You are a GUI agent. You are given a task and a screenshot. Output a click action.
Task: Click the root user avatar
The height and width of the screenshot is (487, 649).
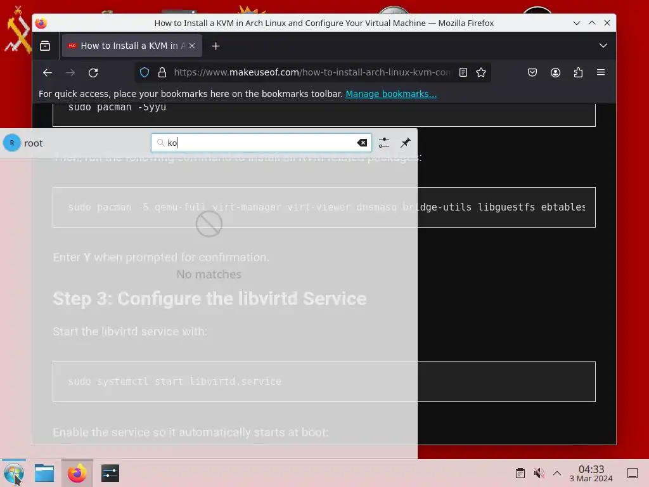click(12, 143)
